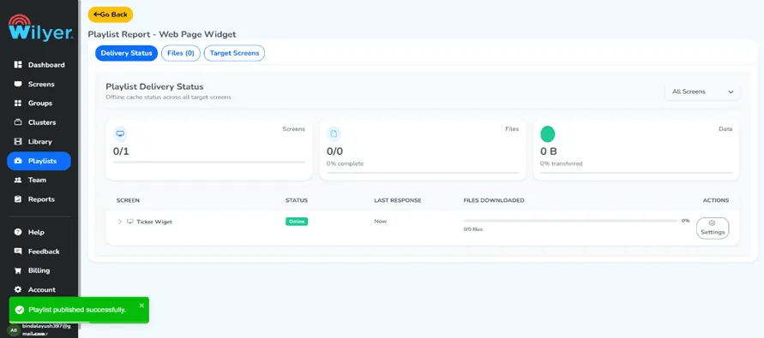Click the success checkmark in toast
This screenshot has height=338, width=764.
tap(20, 310)
